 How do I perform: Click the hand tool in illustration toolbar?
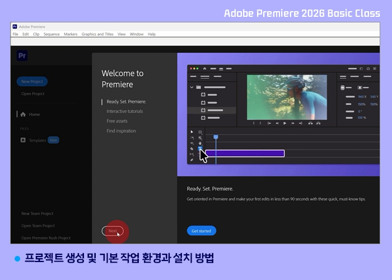click(200, 143)
